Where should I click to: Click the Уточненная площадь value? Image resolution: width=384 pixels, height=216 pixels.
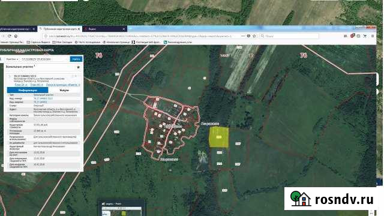[40, 131]
